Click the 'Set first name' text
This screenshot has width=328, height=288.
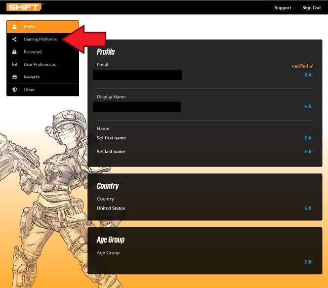111,138
